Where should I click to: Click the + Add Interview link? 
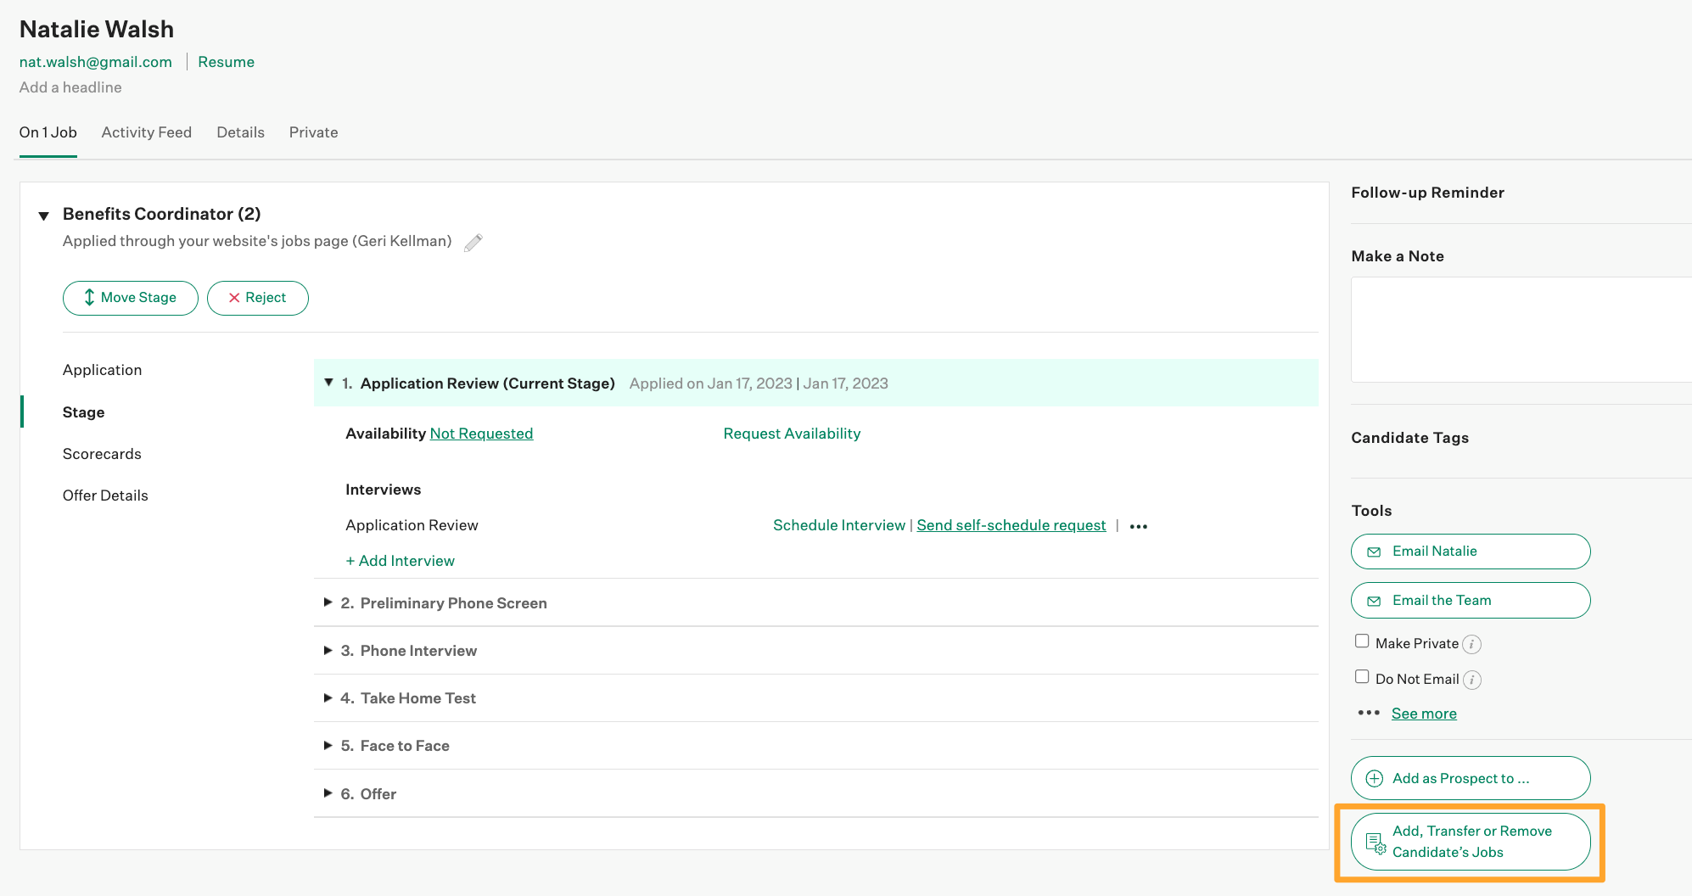(x=401, y=561)
